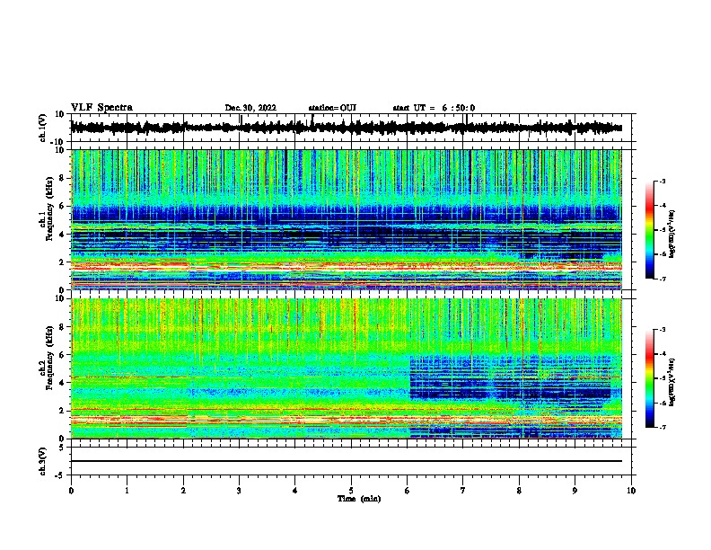Image resolution: width=711 pixels, height=550 pixels.
Task: Click the "9" tick on the time axis
Action: point(575,491)
